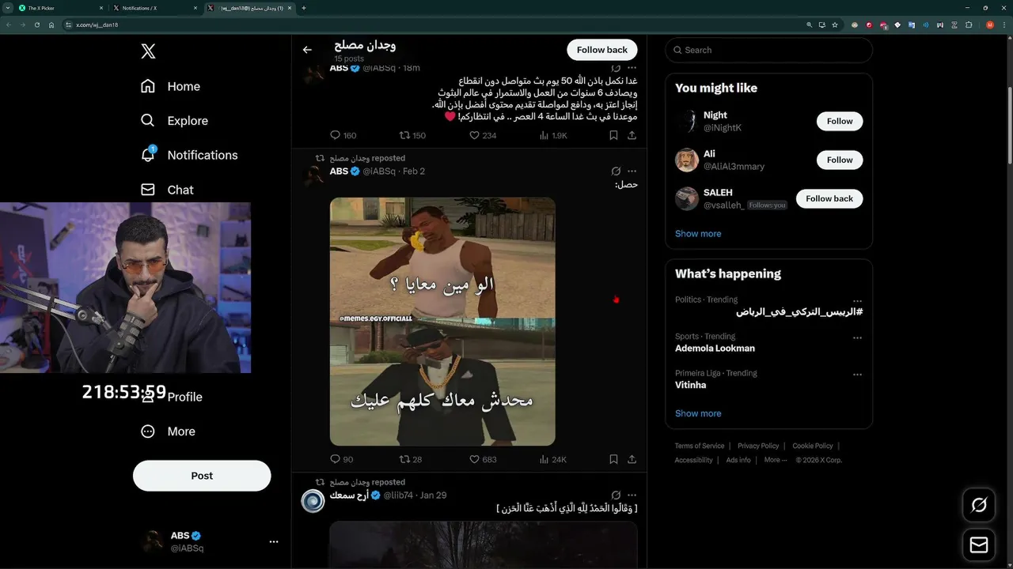Viewport: 1013px width, 569px height.
Task: Open the floating Messages envelope button
Action: pos(979,545)
